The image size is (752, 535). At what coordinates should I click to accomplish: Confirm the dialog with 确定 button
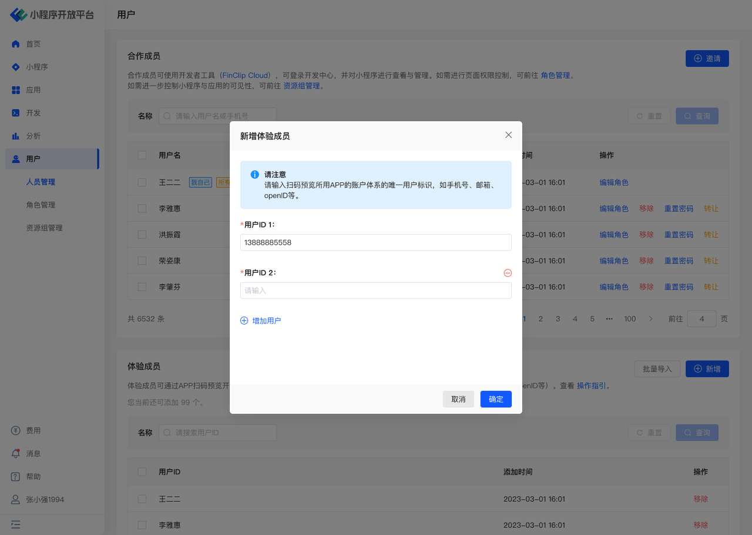click(496, 399)
